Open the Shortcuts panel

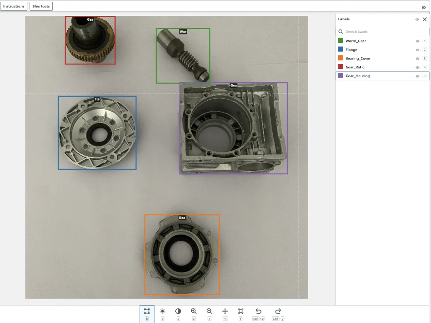tap(41, 6)
